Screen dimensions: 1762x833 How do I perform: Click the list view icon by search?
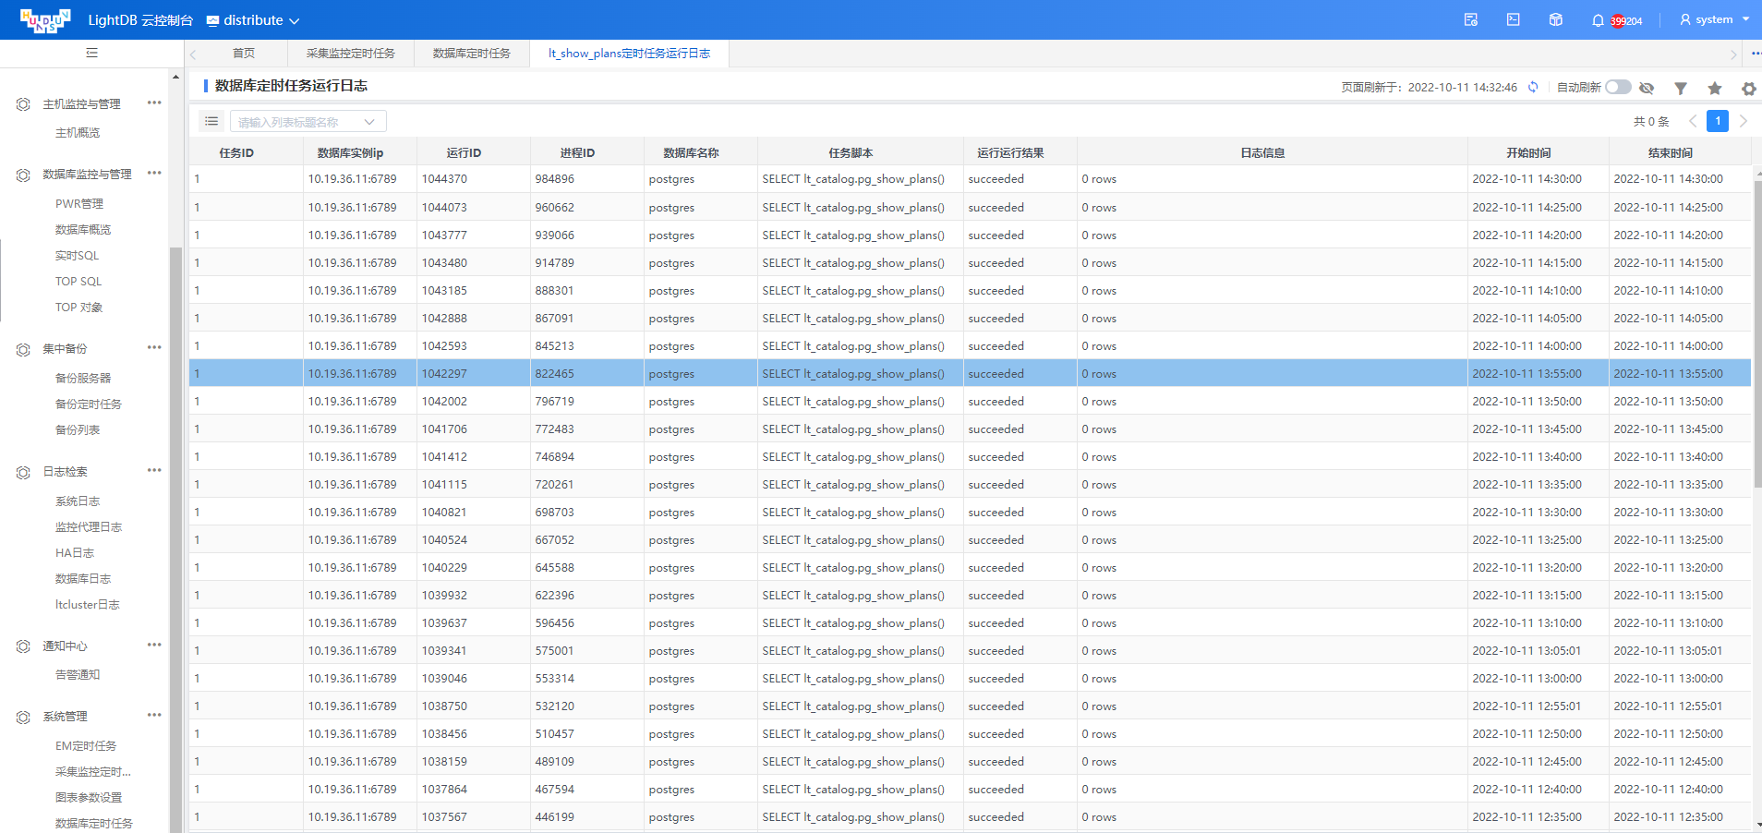(211, 121)
